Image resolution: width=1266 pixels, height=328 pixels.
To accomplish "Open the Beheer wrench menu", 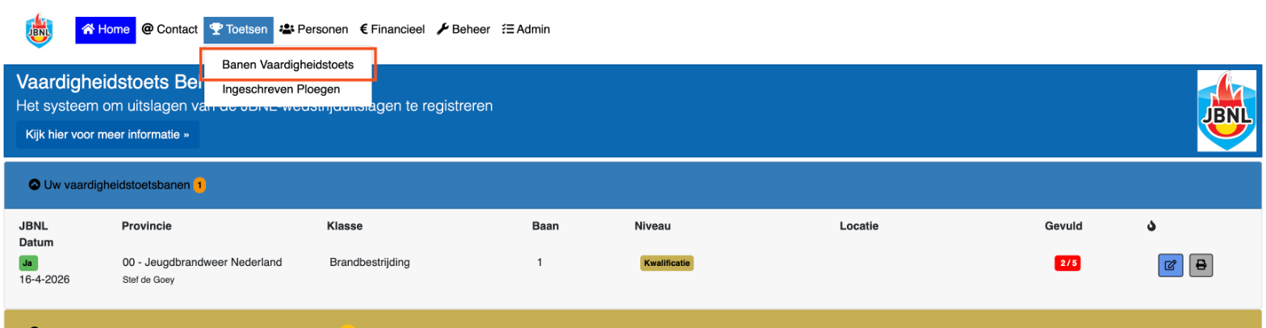I will tap(463, 30).
